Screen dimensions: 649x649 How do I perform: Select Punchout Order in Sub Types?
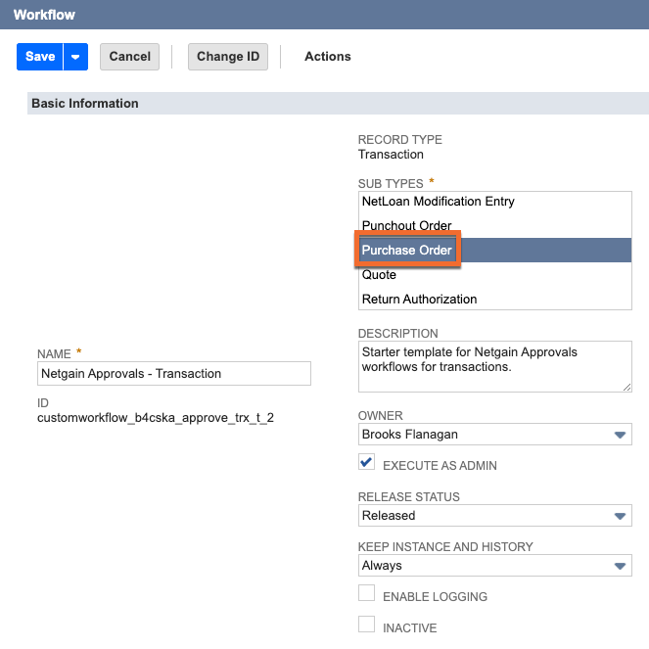tap(406, 226)
